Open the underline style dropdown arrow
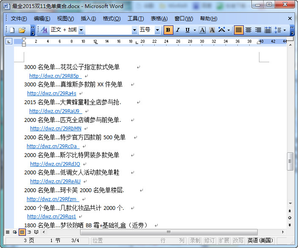Viewport: 298px width, 248px height. tap(195, 30)
